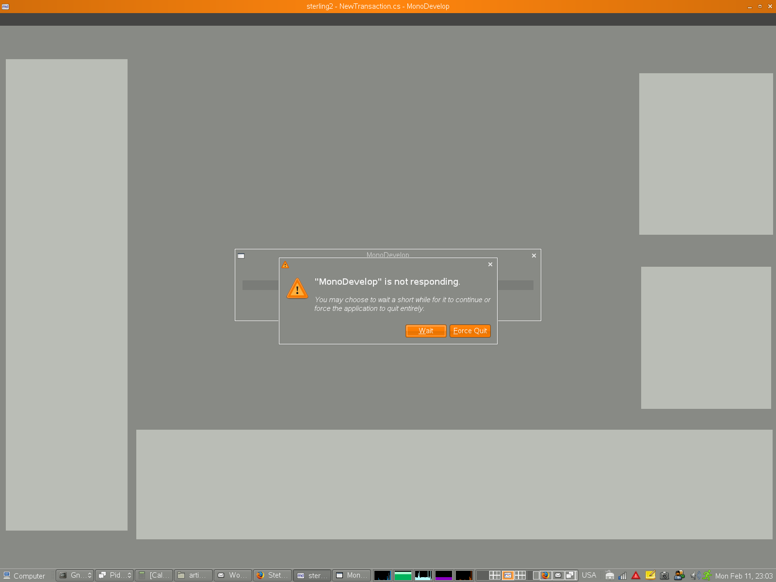Open the cyan network monitor graph
Screen dimensions: 776x582
point(423,575)
